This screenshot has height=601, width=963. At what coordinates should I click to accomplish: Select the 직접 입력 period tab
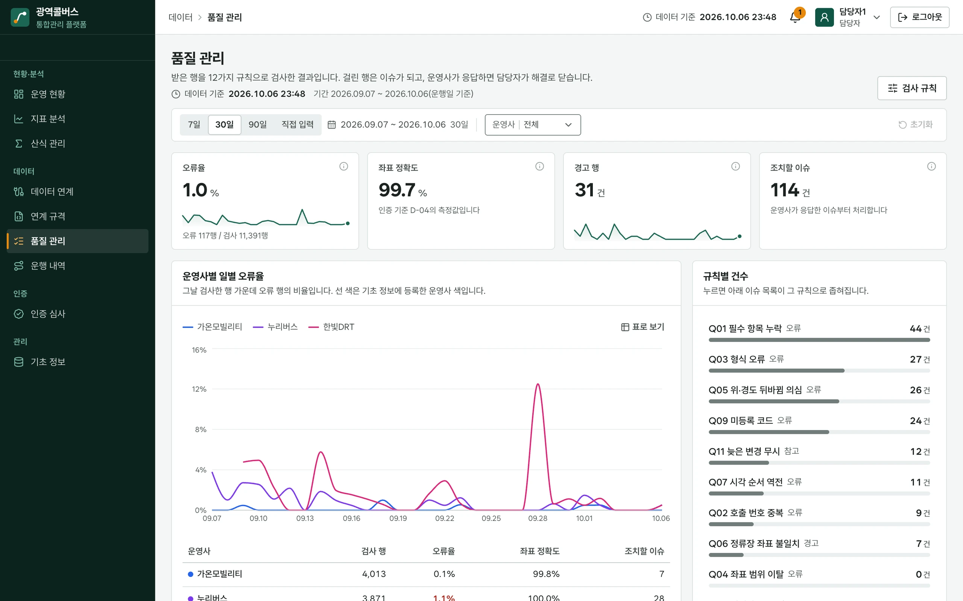[x=297, y=125]
